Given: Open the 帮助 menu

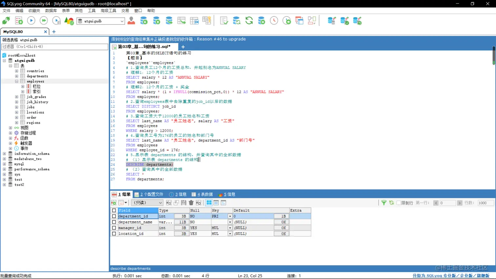Looking at the screenshot, I should [151, 11].
